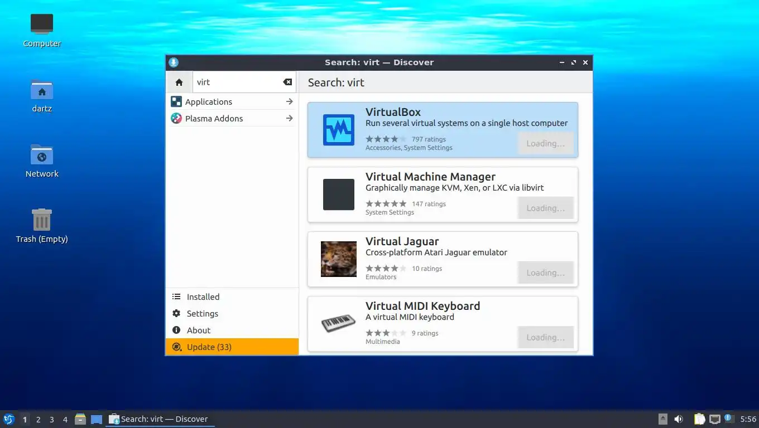The width and height of the screenshot is (759, 428).
Task: Click the '797 ratings' text
Action: click(429, 139)
